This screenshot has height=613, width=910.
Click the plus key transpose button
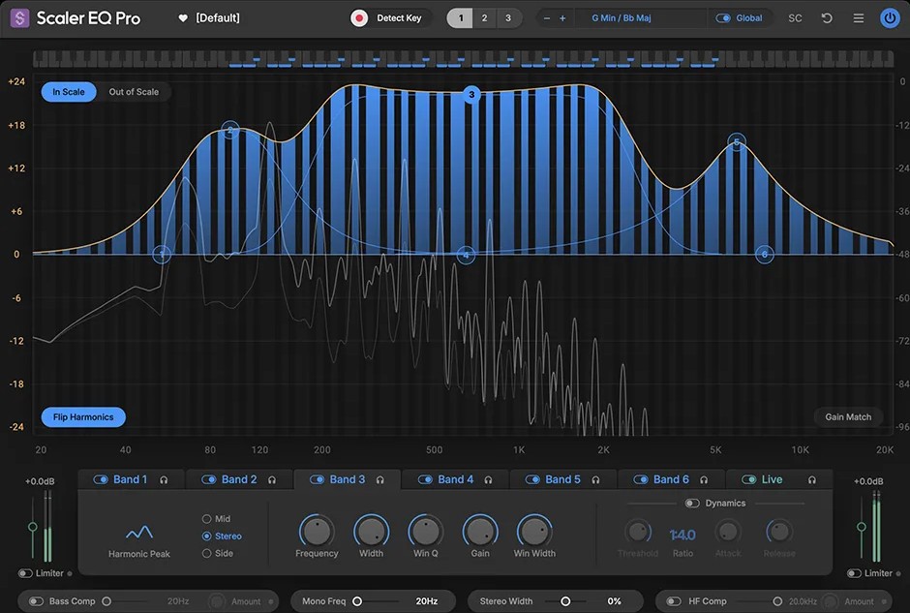tap(562, 18)
